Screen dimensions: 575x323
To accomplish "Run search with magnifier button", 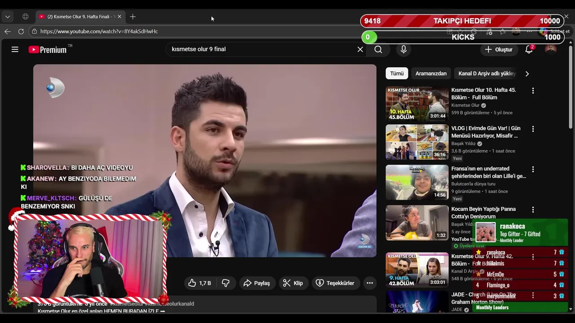I will click(378, 49).
